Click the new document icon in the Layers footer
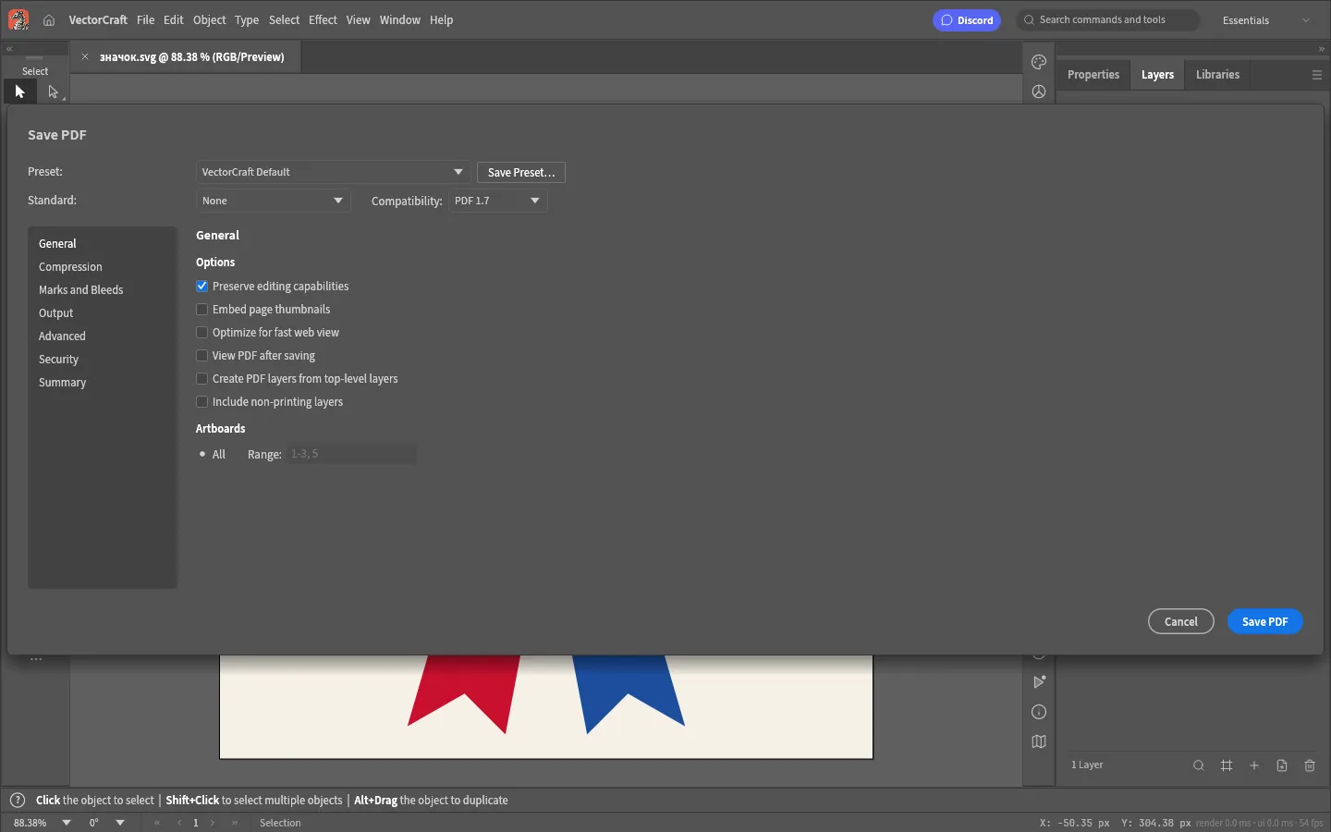 tap(1282, 765)
